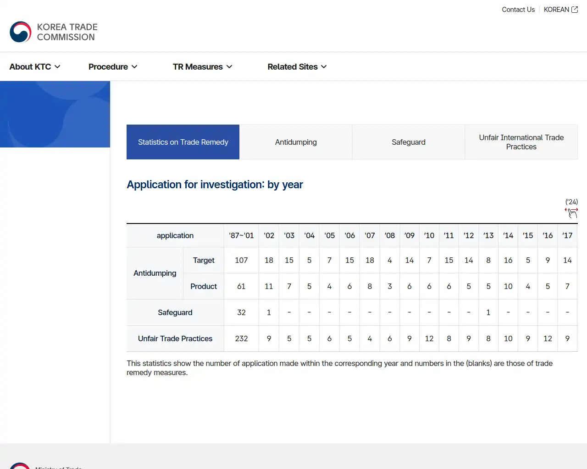This screenshot has width=587, height=469.
Task: Click the '87~'01 column header
Action: pos(241,235)
